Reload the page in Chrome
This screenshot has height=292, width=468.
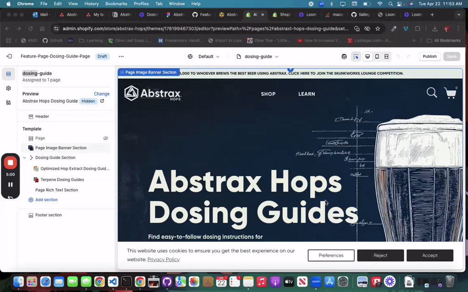(x=31, y=29)
